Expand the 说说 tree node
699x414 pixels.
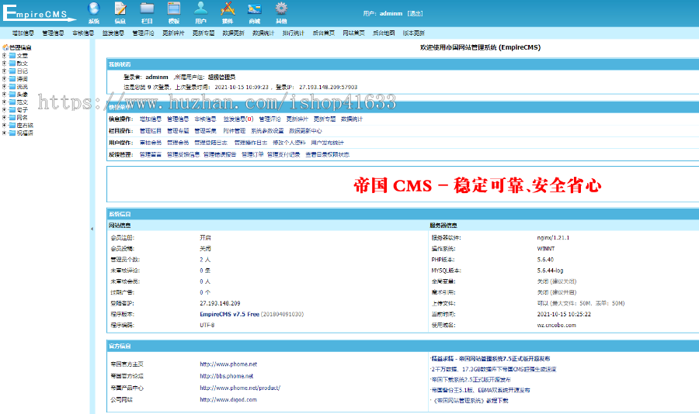pos(5,86)
